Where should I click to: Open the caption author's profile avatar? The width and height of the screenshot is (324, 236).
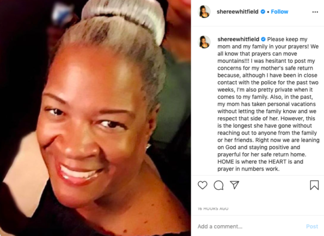click(x=204, y=42)
